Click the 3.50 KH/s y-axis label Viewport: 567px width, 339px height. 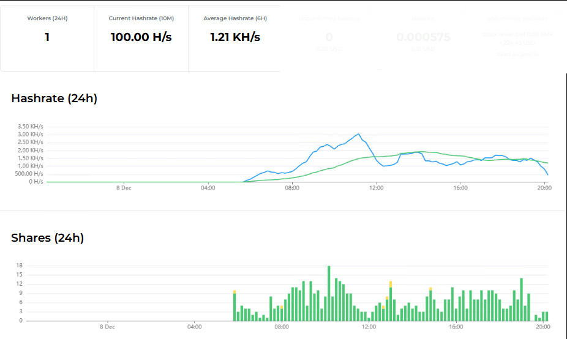coord(31,127)
